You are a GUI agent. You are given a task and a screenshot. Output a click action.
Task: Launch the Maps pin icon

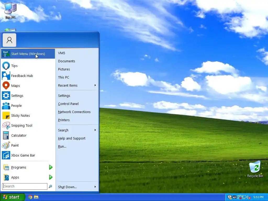tap(6, 86)
